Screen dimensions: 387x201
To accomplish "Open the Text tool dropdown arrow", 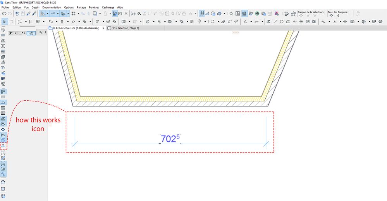I will [x=251, y=22].
